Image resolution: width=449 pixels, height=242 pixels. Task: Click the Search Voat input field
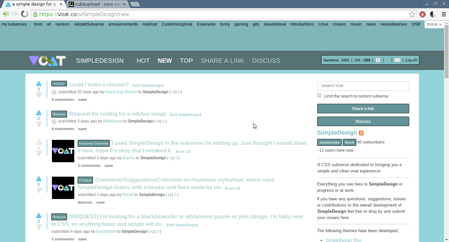pos(363,86)
